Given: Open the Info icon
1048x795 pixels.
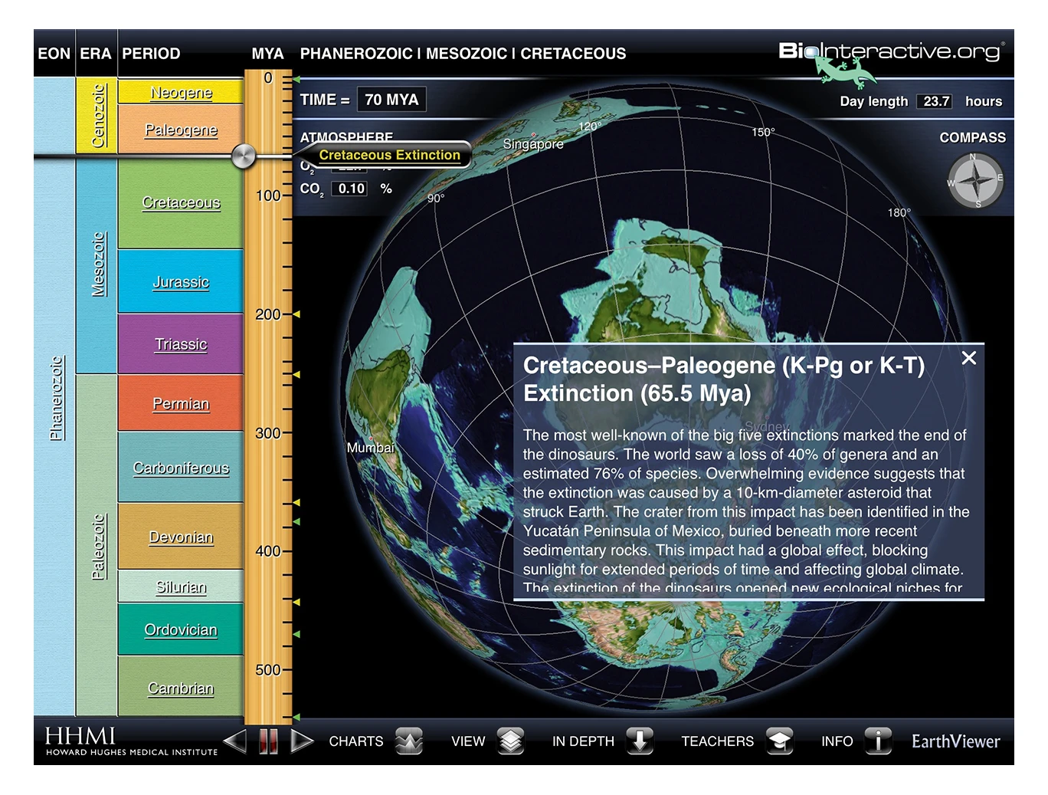Looking at the screenshot, I should tap(878, 741).
